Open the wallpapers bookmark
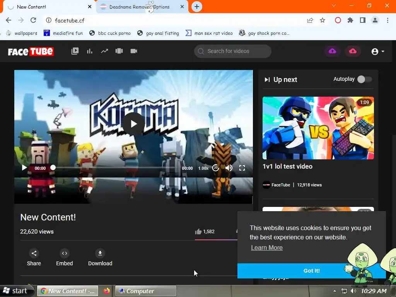Screen dimensions: 396x297 (x=22, y=33)
